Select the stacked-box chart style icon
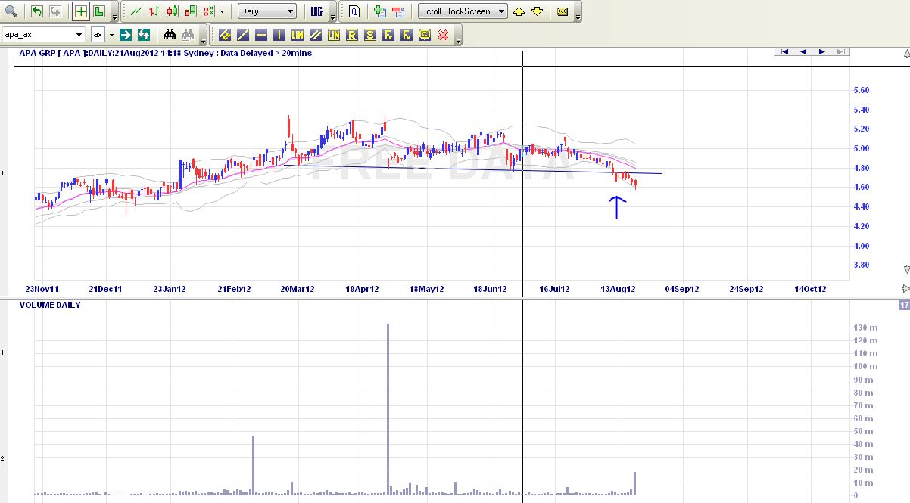The image size is (910, 503). (191, 11)
